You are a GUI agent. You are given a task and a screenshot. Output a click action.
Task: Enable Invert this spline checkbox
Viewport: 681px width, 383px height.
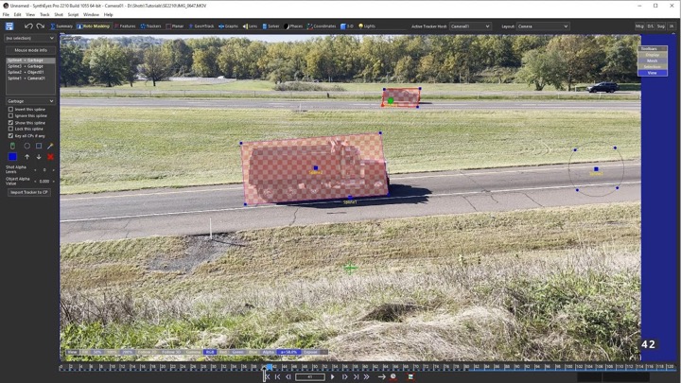(x=10, y=110)
